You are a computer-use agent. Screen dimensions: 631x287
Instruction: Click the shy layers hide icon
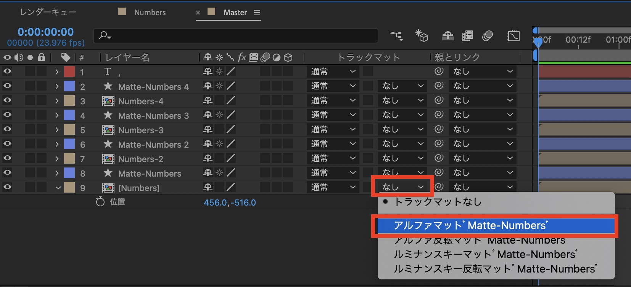pos(448,36)
